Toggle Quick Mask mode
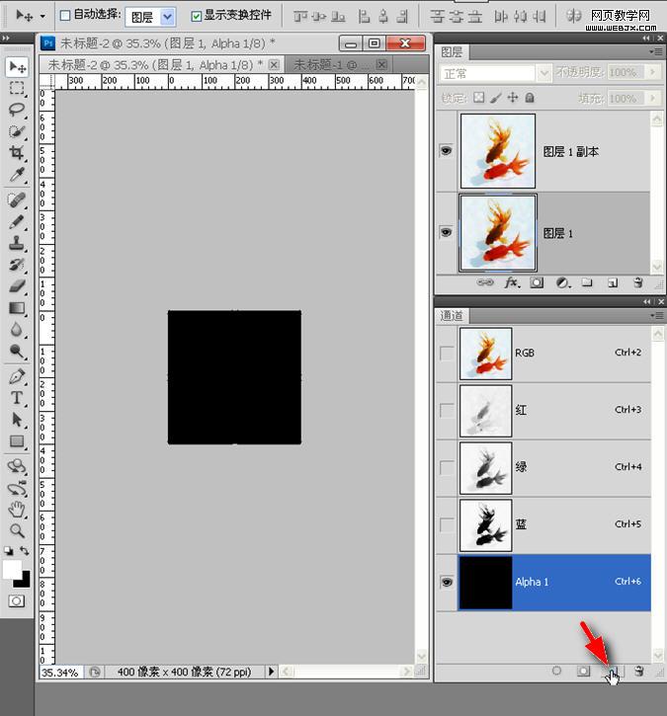 click(17, 600)
